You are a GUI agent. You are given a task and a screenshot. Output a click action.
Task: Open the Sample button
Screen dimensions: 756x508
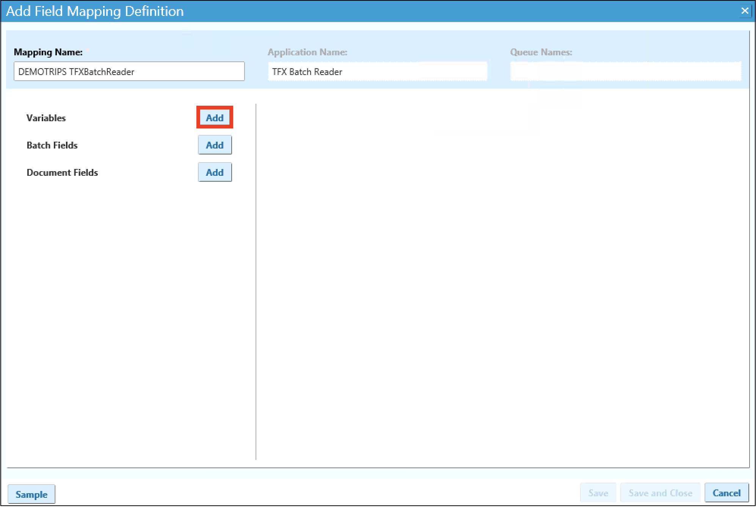click(x=31, y=494)
